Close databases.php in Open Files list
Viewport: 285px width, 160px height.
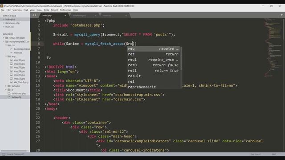[4, 23]
